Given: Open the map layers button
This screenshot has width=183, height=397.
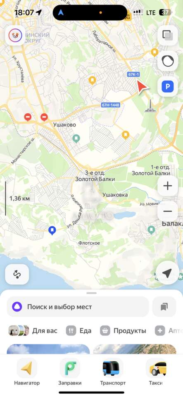Looking at the screenshot, I should (x=167, y=36).
